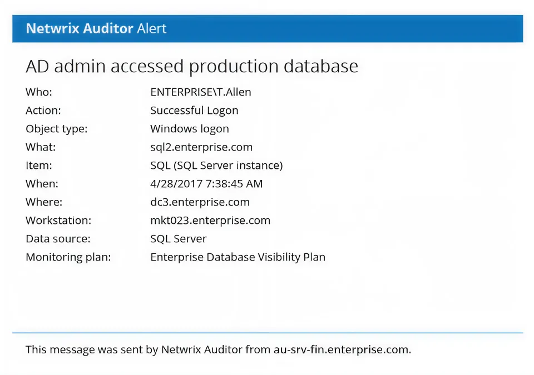
Task: Click the Enterprise Database Visibility Plan text
Action: [x=238, y=257]
